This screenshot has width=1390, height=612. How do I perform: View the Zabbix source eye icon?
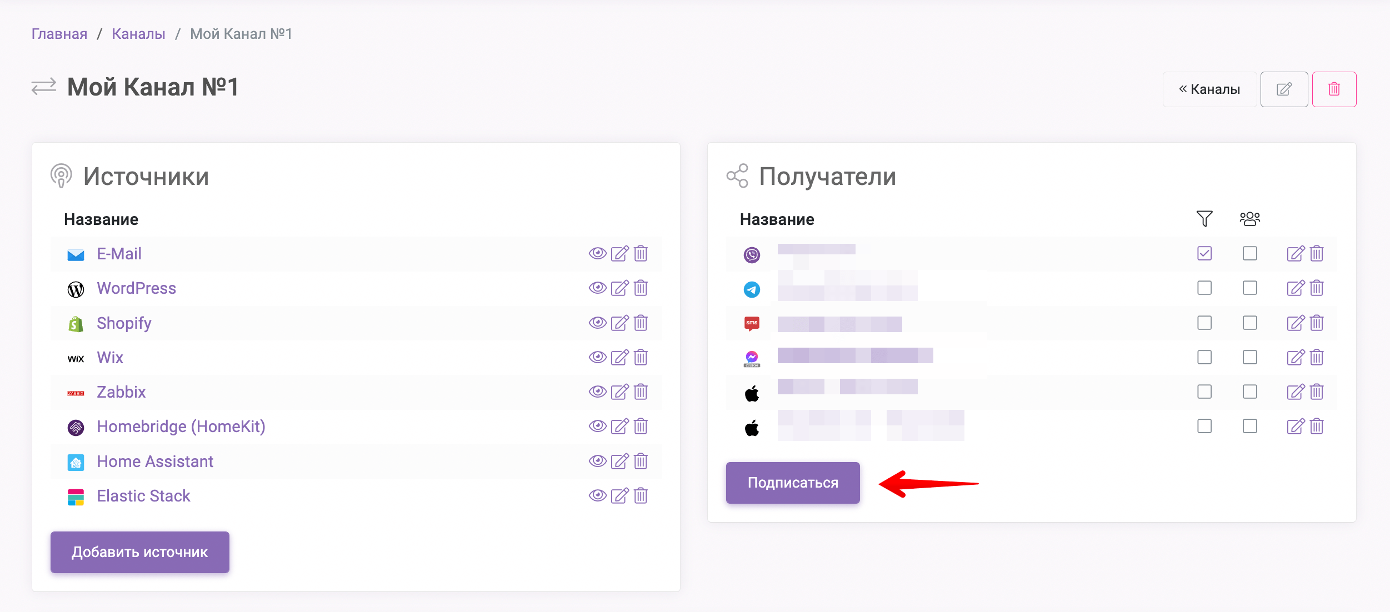click(597, 392)
